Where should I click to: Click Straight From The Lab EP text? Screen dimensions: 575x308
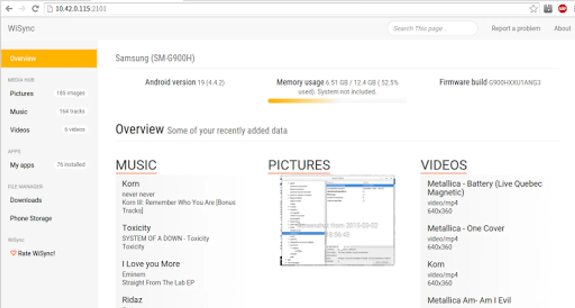click(158, 283)
